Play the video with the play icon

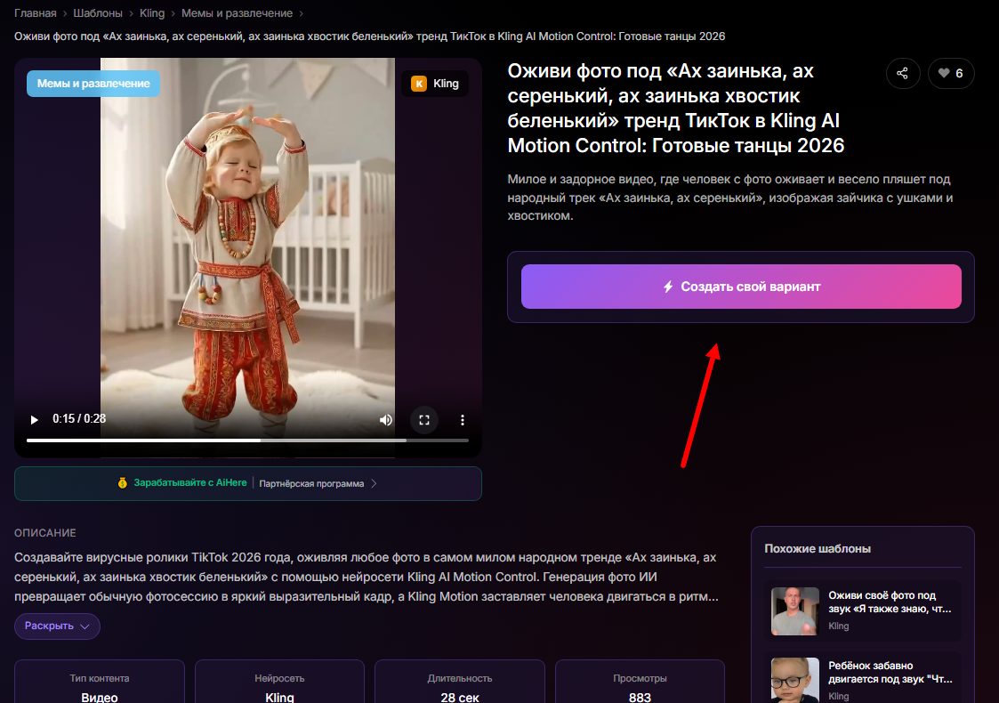click(x=35, y=419)
